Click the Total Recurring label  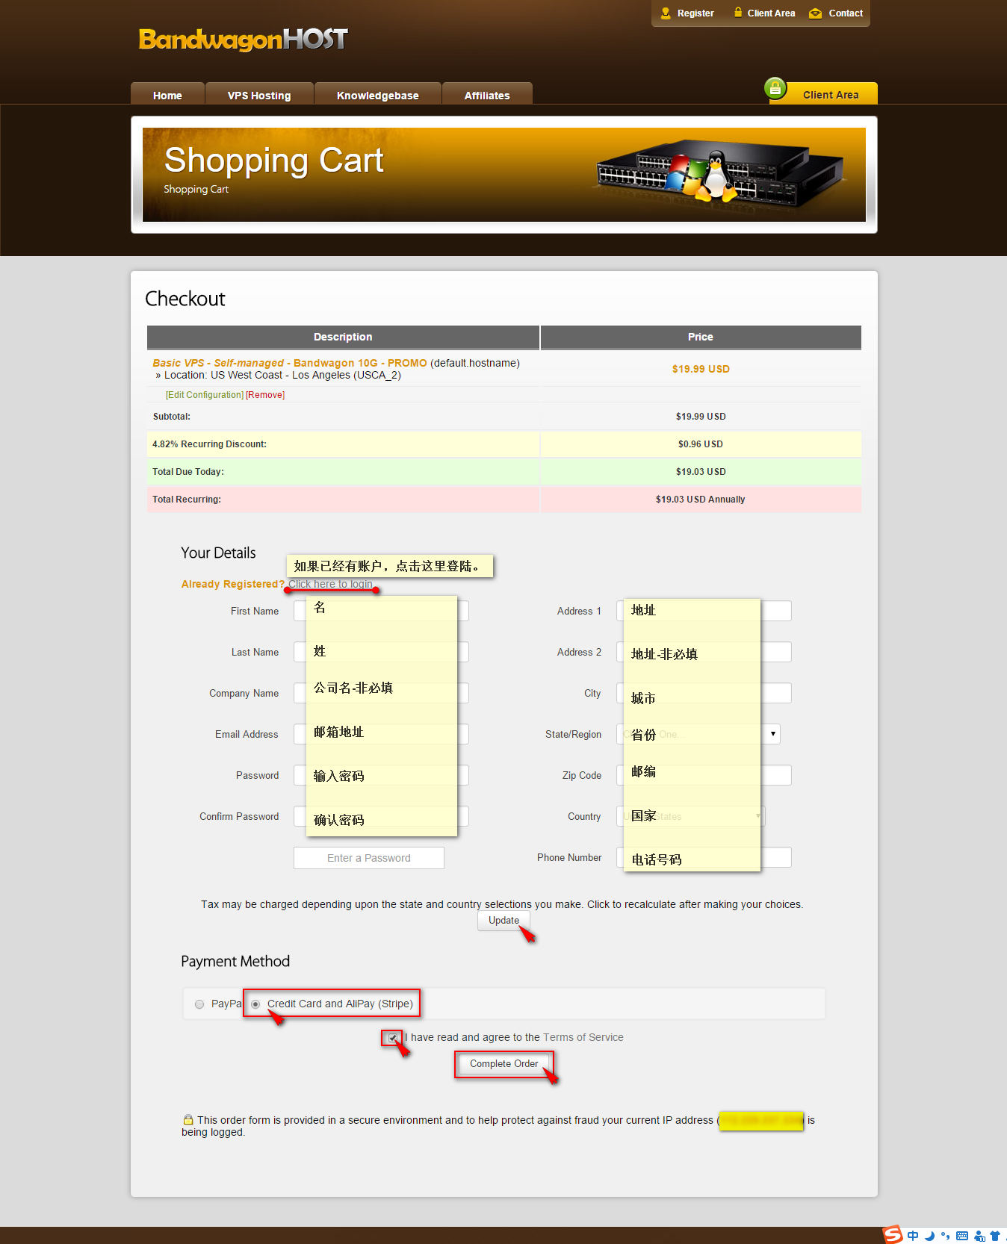pyautogui.click(x=187, y=500)
